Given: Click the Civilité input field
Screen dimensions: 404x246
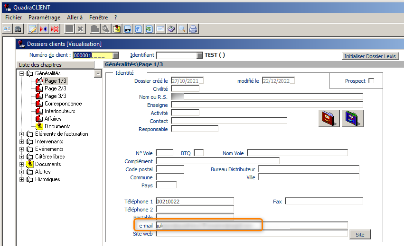Looking at the screenshot, I should [185, 88].
